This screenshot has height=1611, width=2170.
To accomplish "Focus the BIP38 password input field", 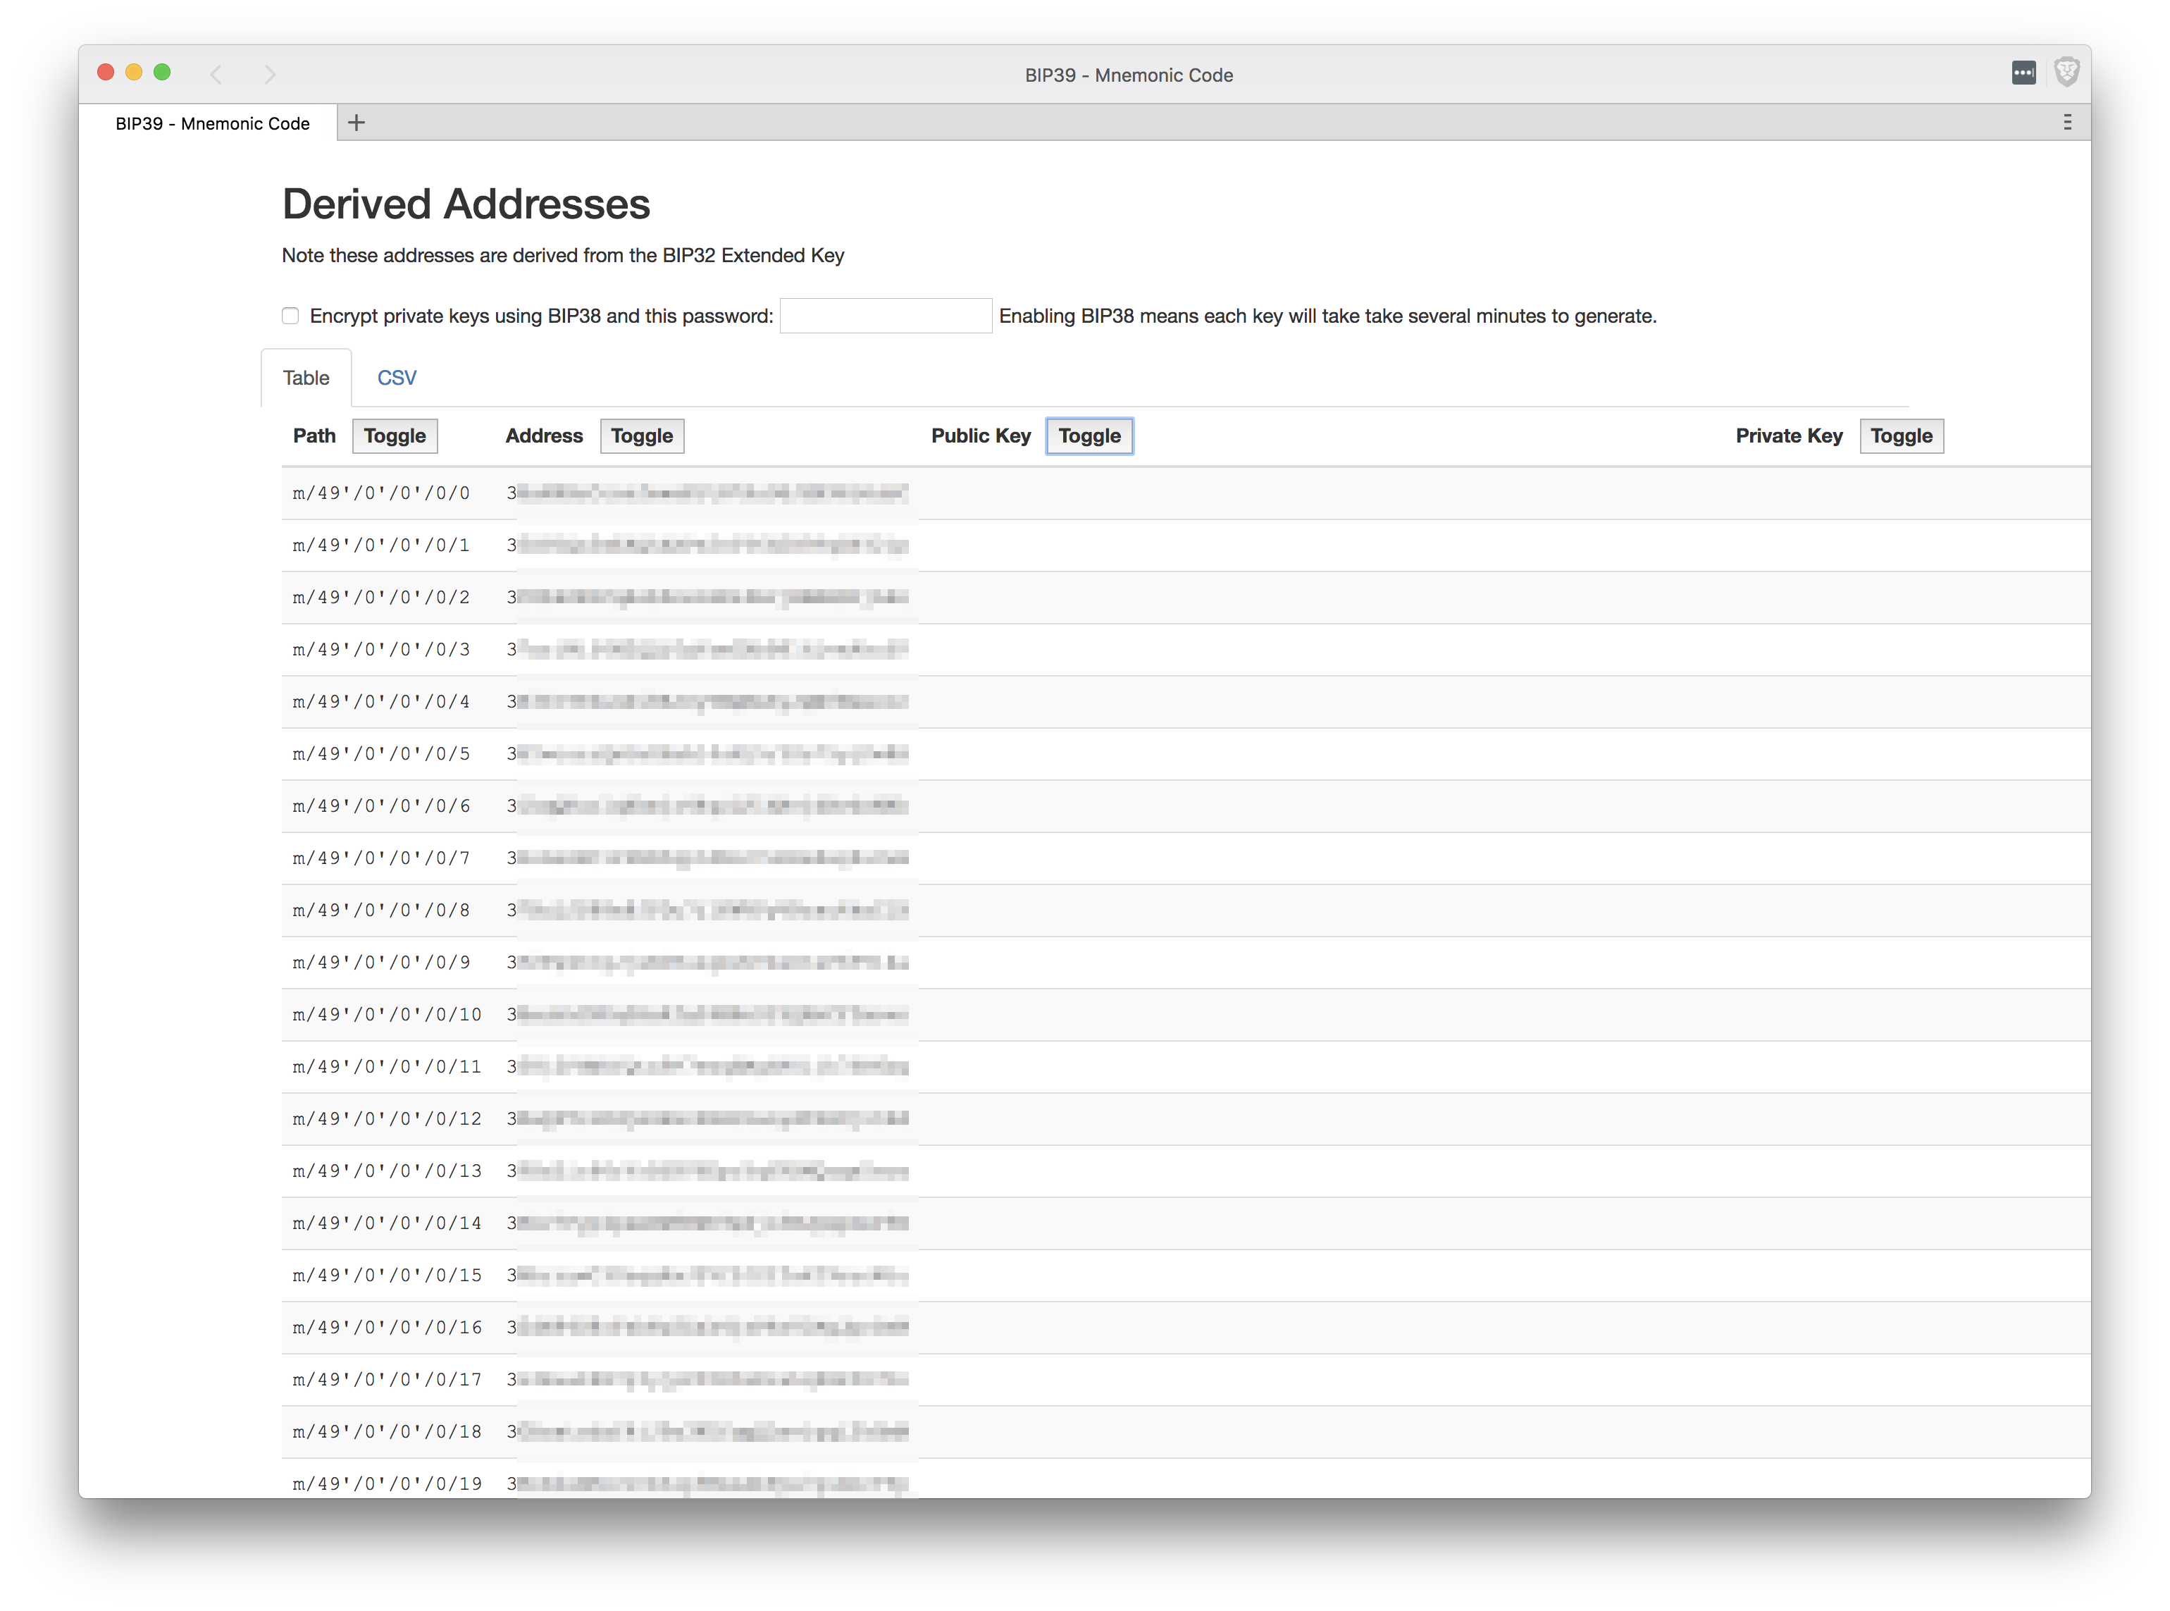I will click(885, 316).
